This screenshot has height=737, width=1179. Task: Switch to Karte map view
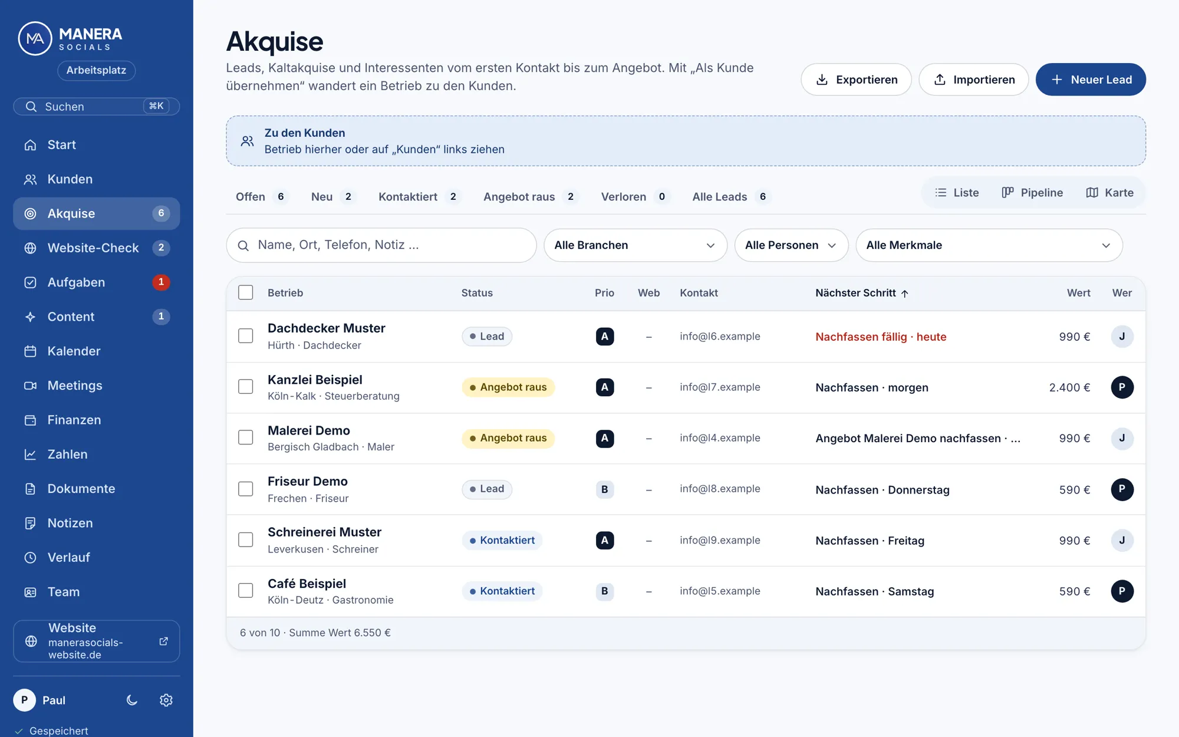(x=1109, y=193)
